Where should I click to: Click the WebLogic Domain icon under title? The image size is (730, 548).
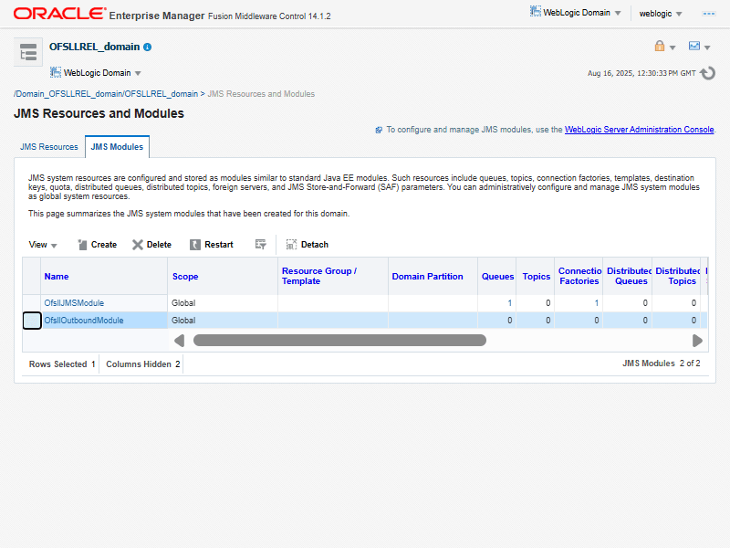(56, 72)
